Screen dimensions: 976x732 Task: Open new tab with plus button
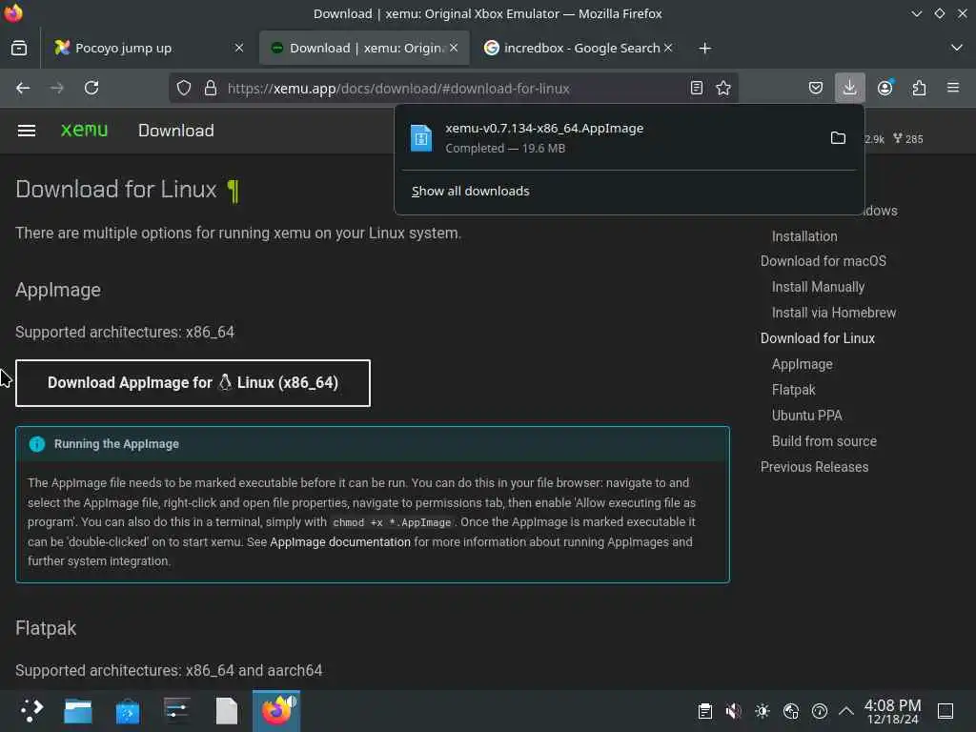704,48
